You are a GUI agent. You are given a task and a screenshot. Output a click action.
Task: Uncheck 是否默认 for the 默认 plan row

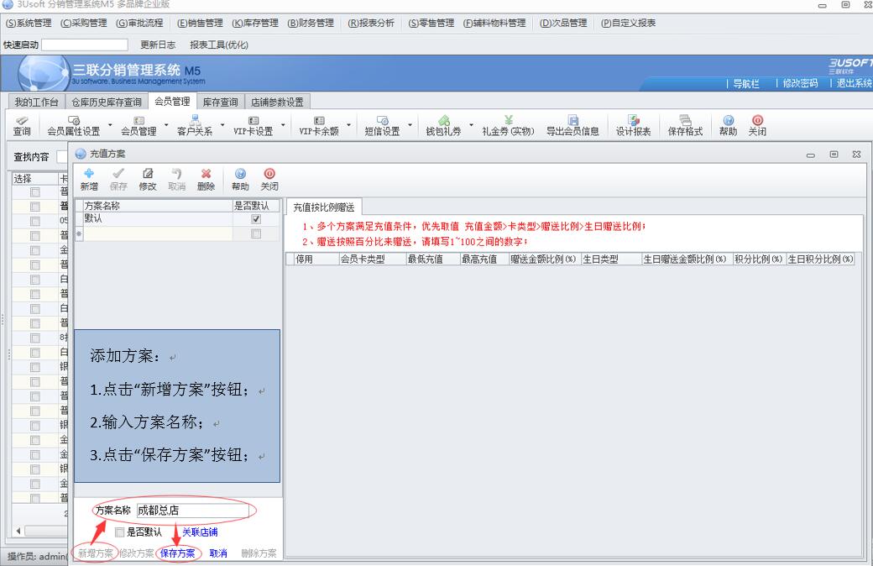click(256, 218)
